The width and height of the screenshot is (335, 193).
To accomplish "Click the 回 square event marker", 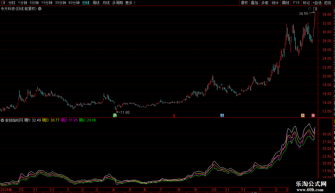I will [303, 115].
